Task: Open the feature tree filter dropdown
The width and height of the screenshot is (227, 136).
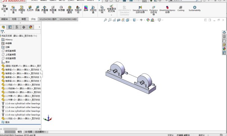Action: [3, 32]
